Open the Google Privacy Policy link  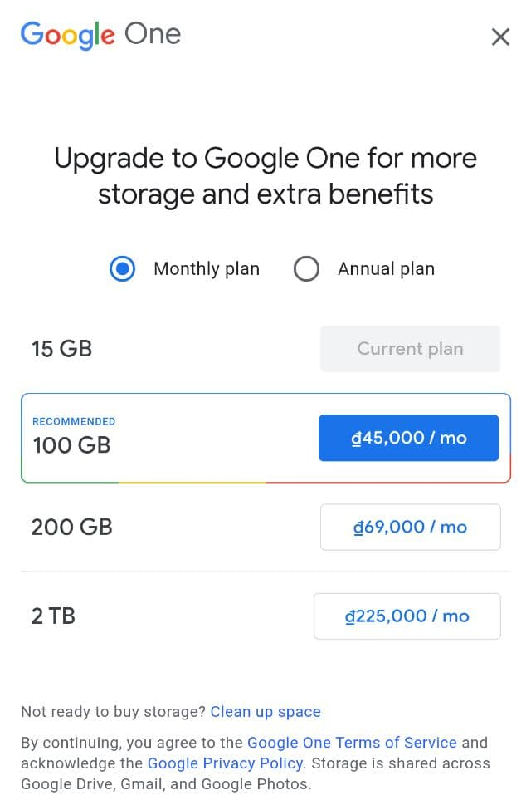[x=224, y=763]
